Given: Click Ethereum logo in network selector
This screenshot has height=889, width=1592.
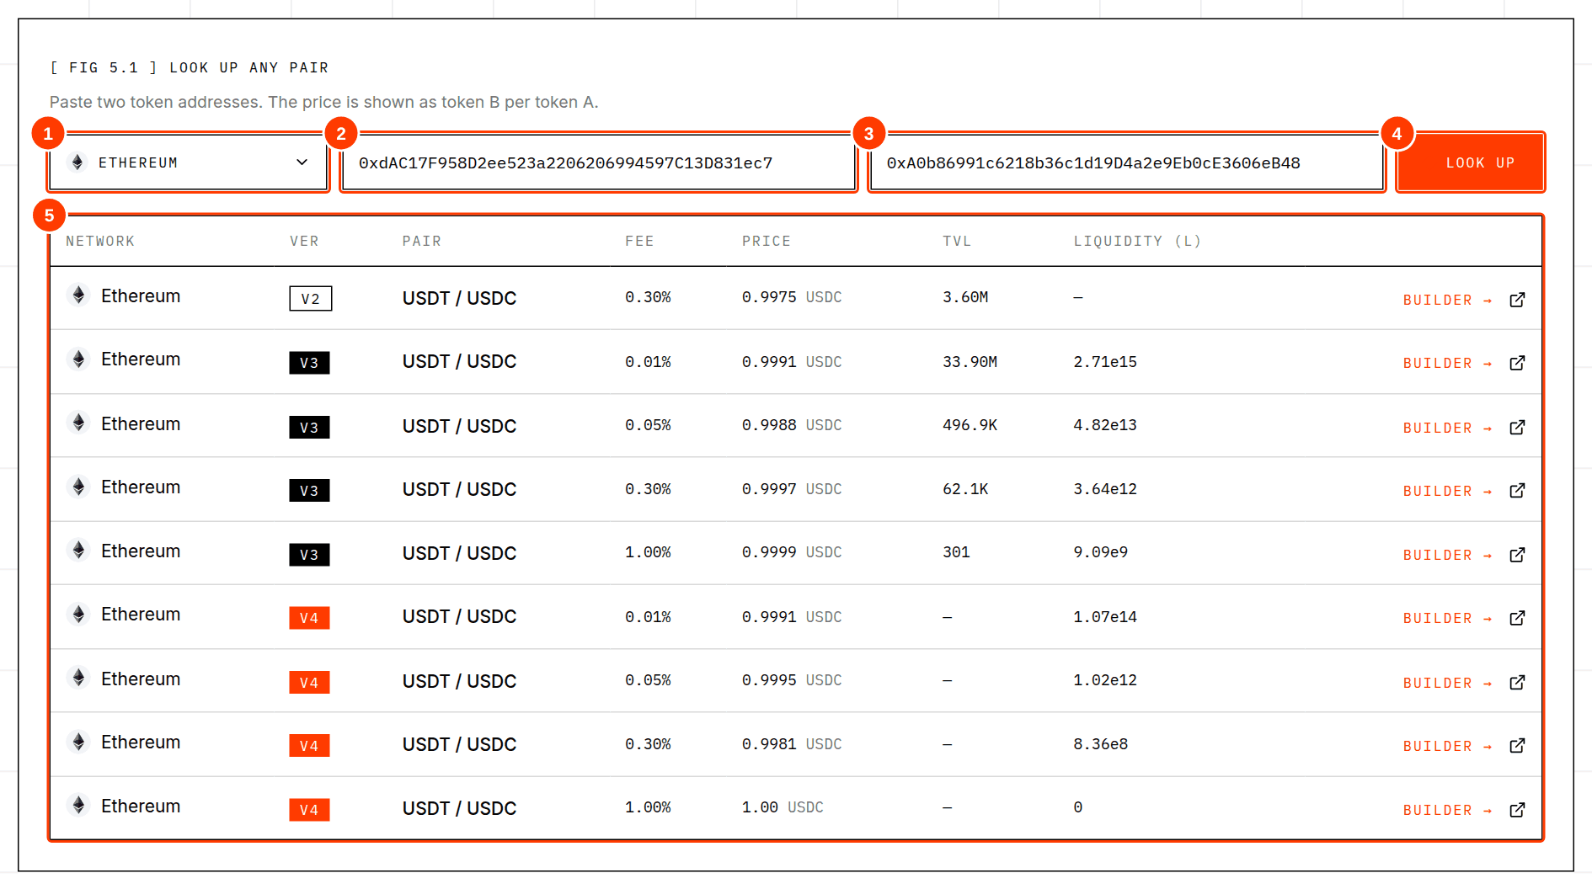Looking at the screenshot, I should pyautogui.click(x=77, y=162).
